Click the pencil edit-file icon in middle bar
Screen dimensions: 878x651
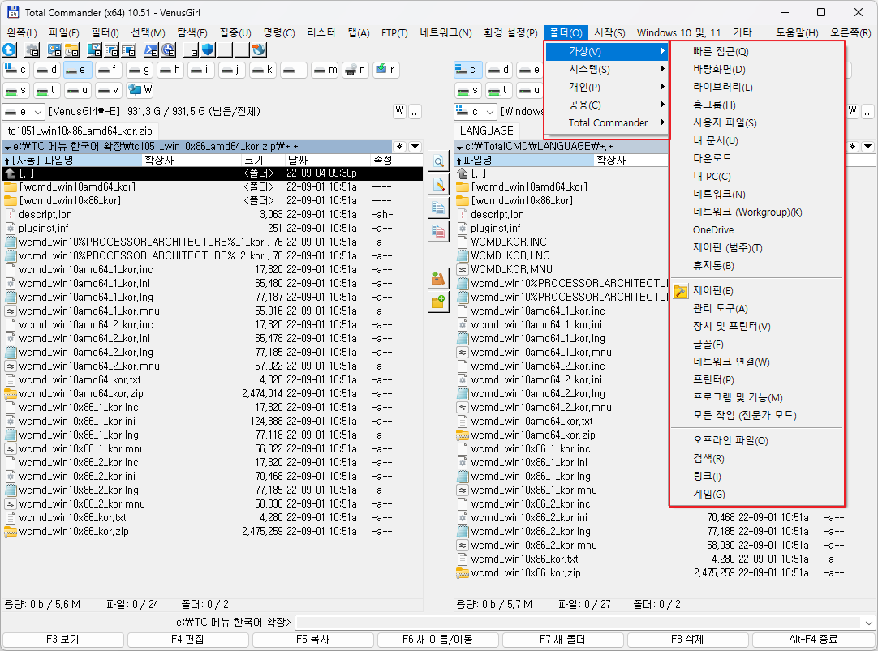[x=438, y=185]
